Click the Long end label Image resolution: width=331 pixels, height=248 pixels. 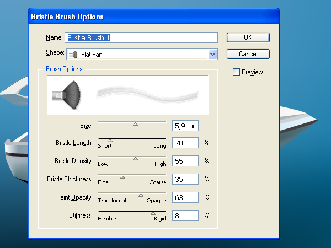160,146
